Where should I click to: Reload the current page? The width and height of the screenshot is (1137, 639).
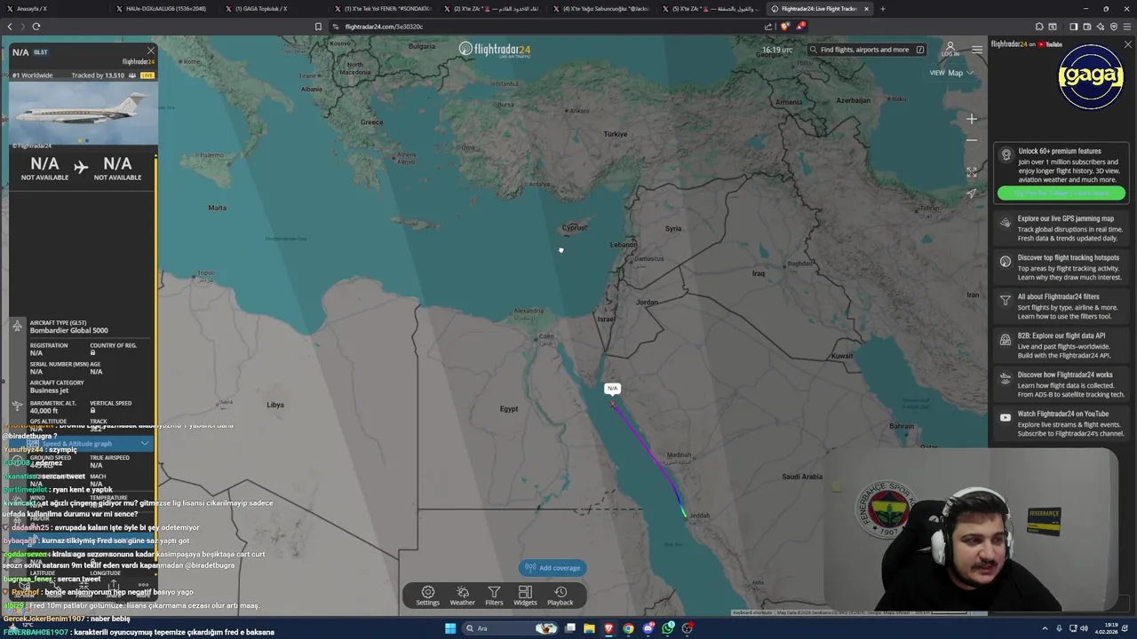(x=36, y=27)
